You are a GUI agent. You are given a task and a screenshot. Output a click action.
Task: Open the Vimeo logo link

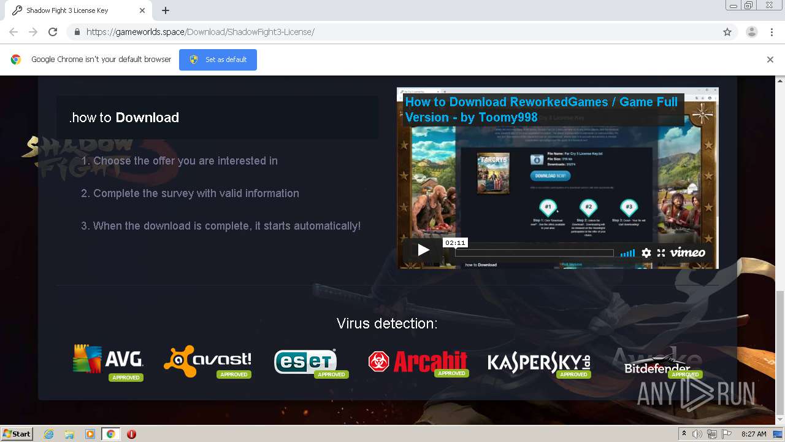[x=687, y=253]
